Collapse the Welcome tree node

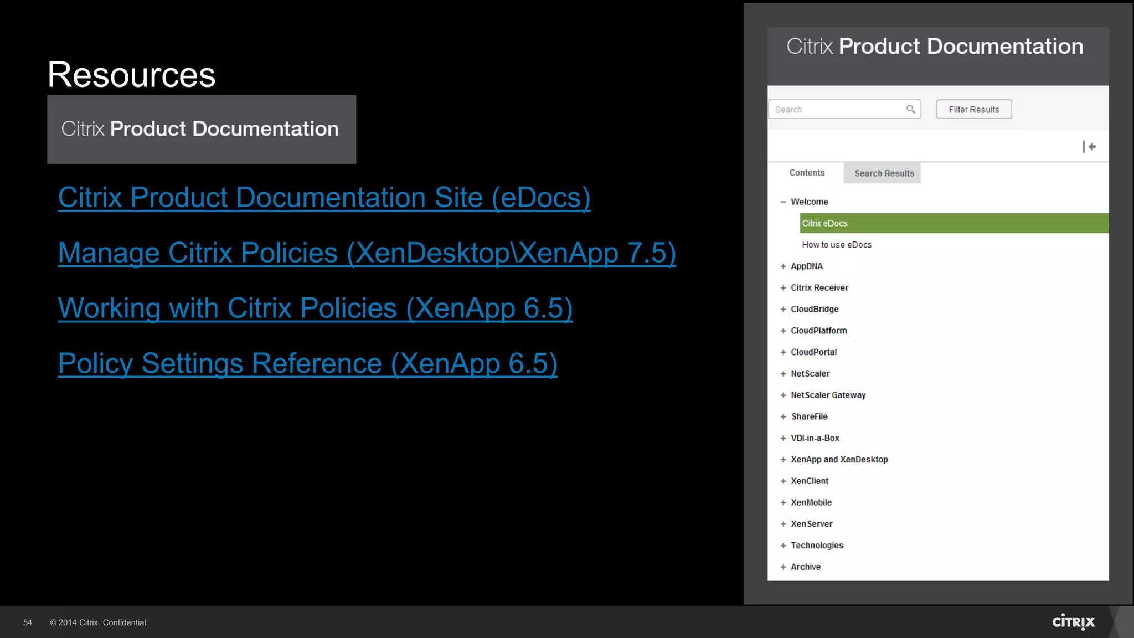tap(783, 202)
